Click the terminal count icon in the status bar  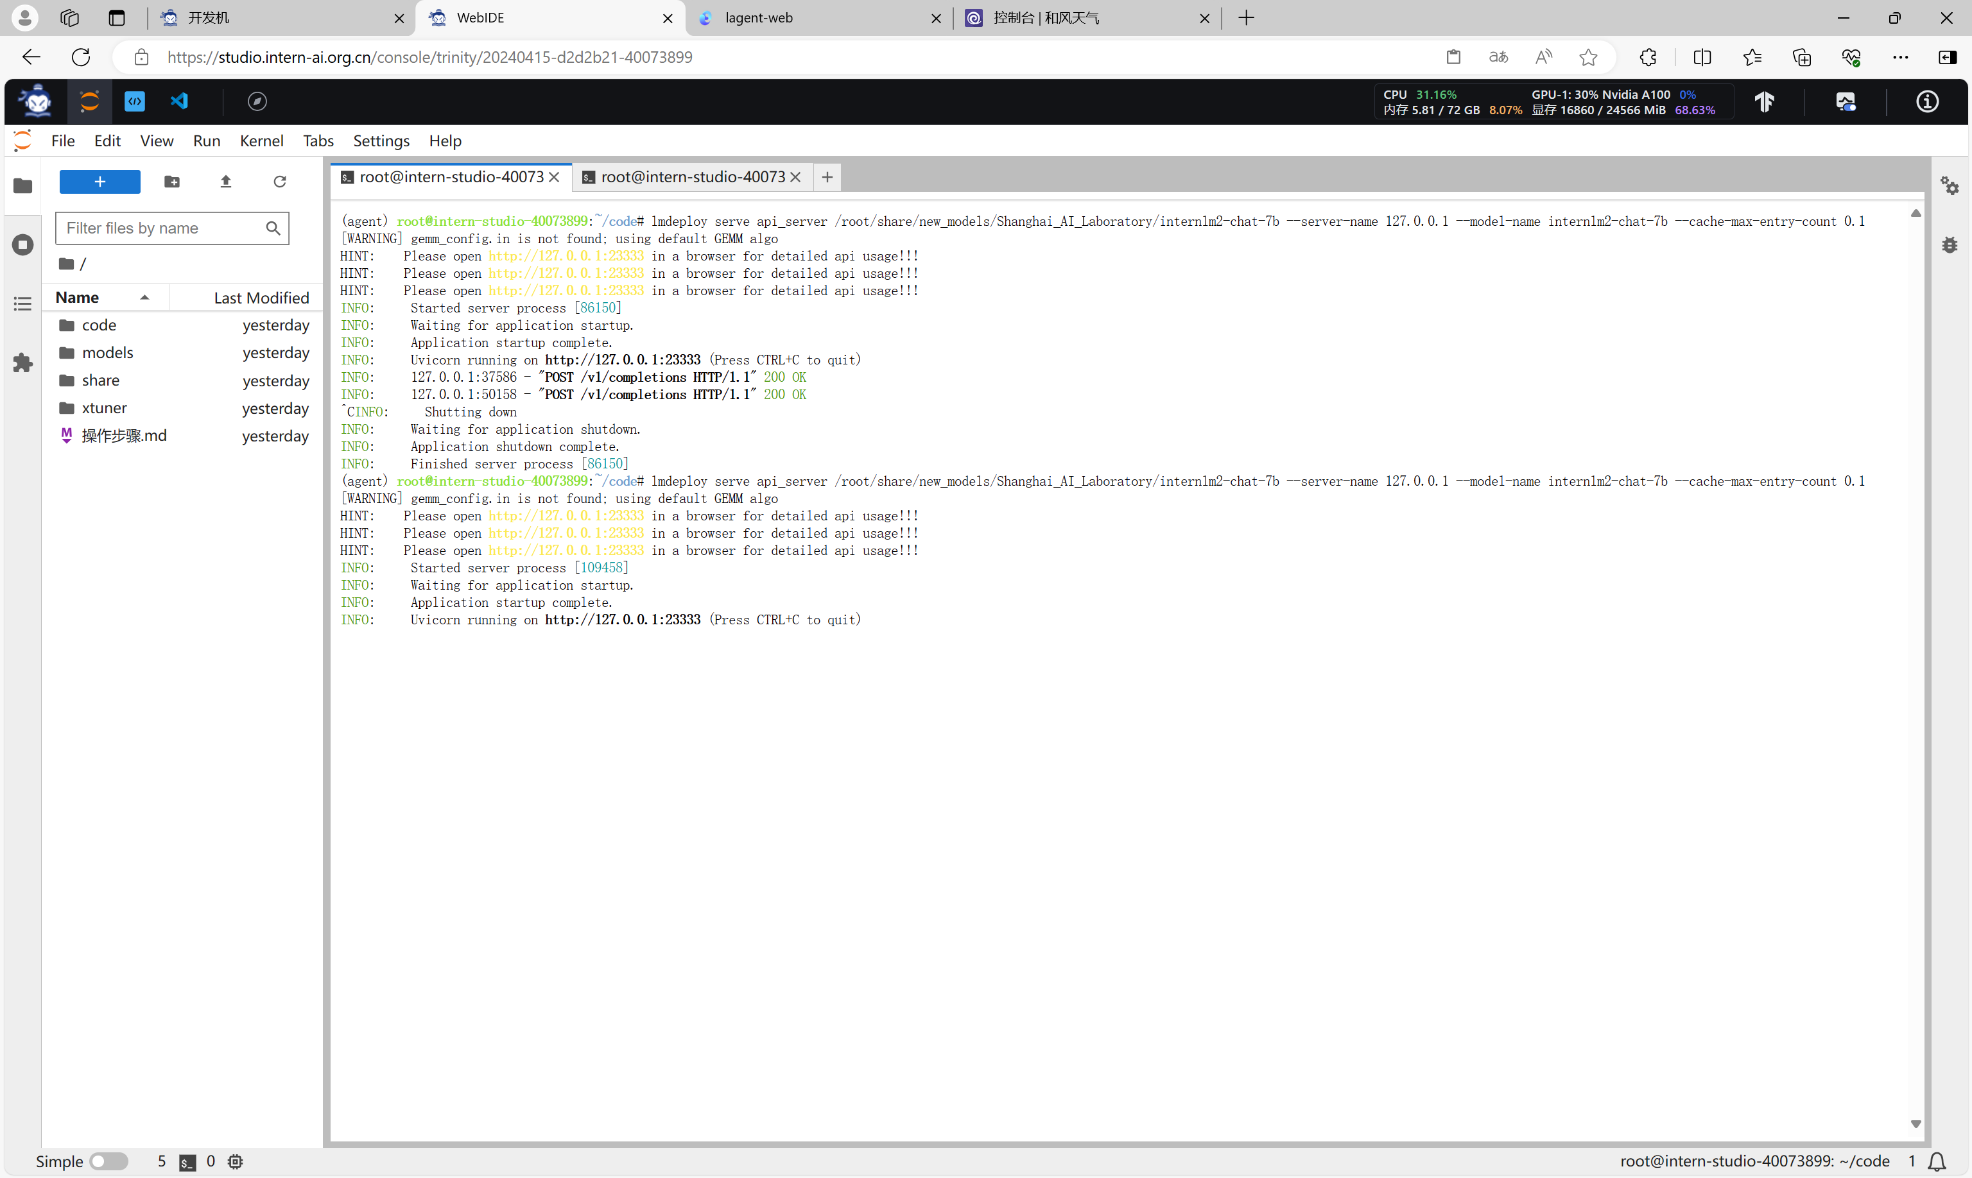(x=187, y=1162)
